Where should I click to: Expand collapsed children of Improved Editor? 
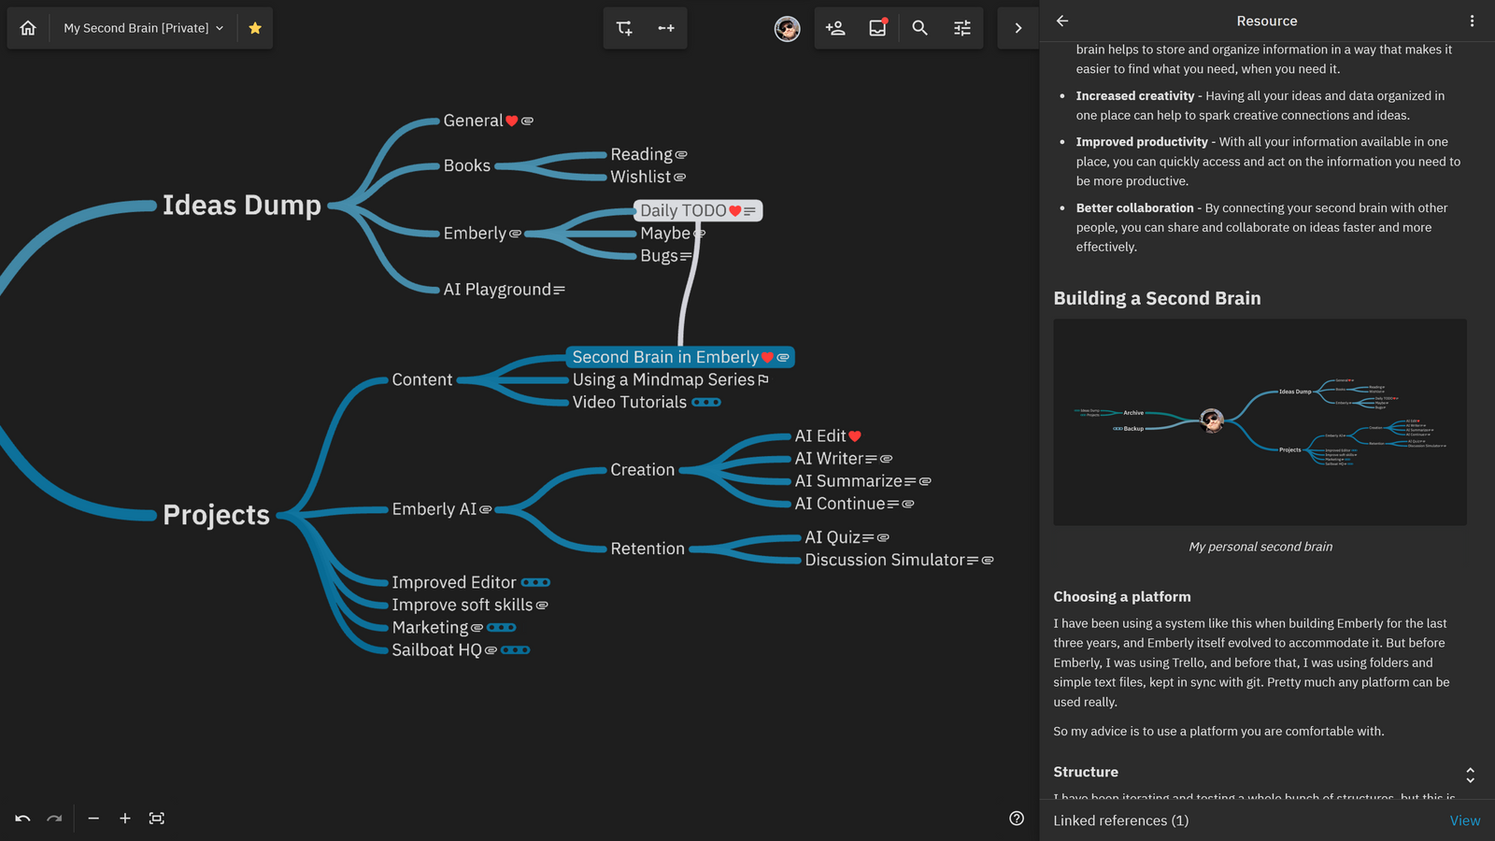(x=535, y=583)
